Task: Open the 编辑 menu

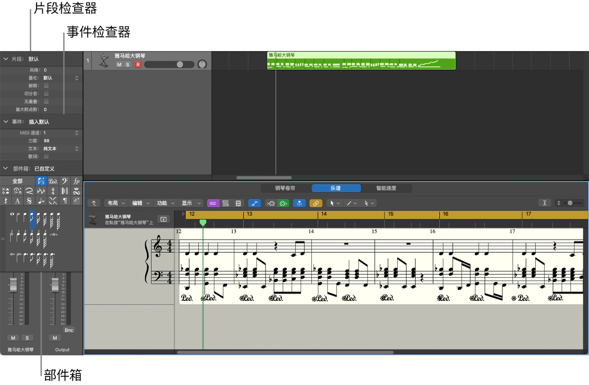Action: coord(140,203)
